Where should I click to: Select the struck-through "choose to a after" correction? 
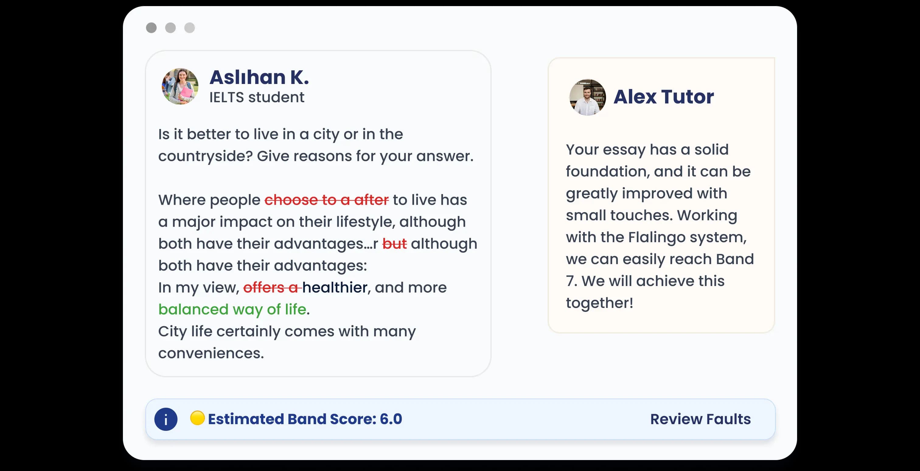326,200
